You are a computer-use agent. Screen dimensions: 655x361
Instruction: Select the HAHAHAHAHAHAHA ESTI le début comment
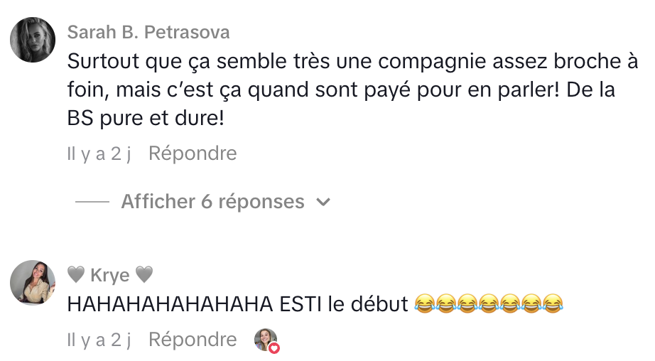(239, 305)
